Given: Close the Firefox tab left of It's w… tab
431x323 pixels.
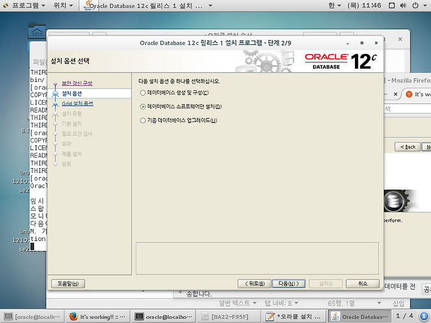Looking at the screenshot, I should pyautogui.click(x=395, y=95).
